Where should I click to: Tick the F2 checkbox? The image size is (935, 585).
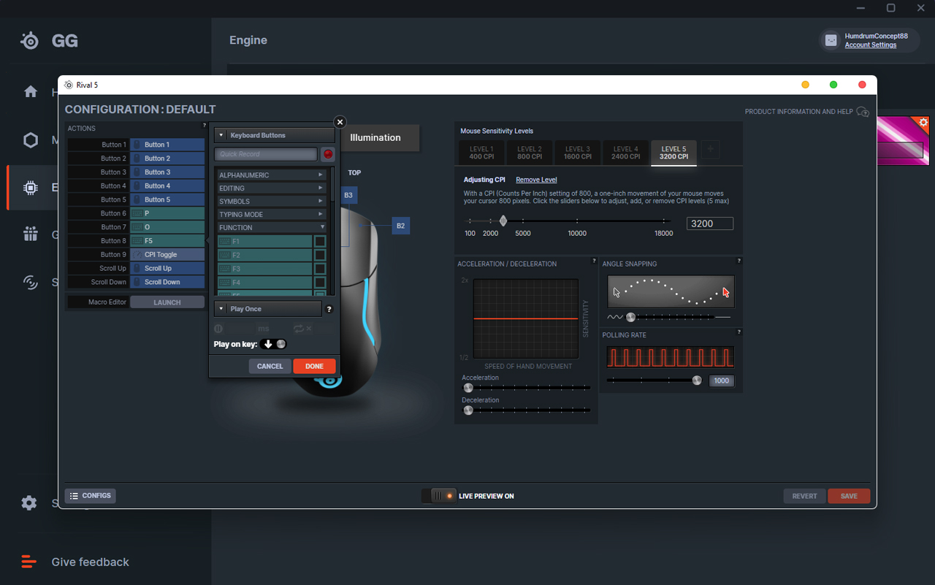(320, 255)
